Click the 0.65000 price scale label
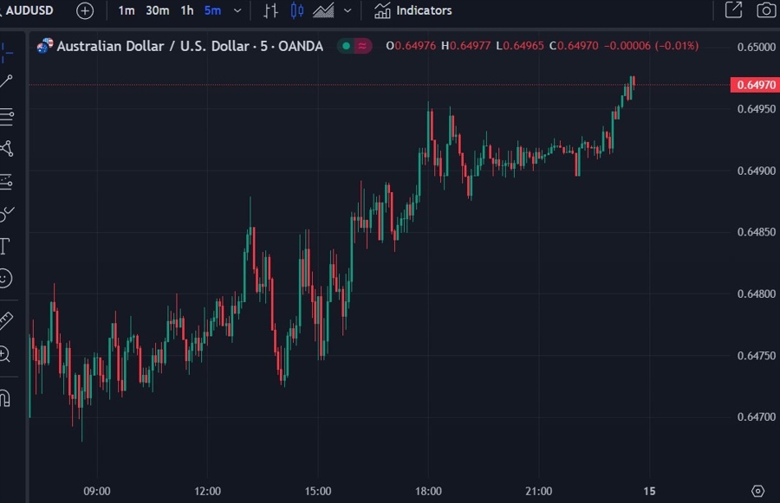 tap(756, 48)
